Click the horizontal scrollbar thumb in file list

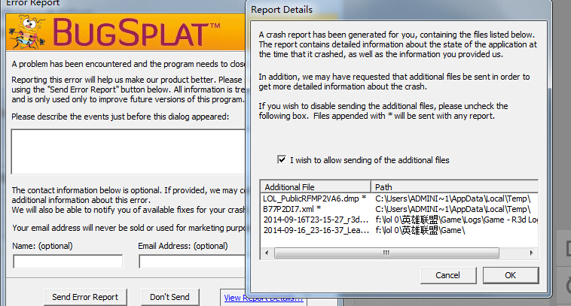click(386, 253)
